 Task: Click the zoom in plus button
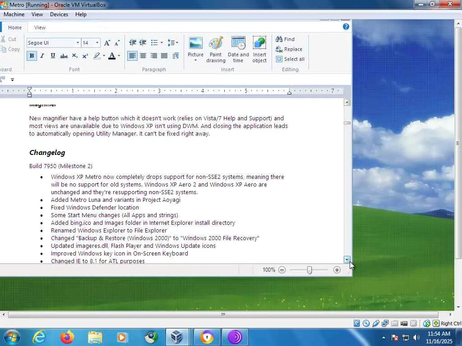click(337, 270)
